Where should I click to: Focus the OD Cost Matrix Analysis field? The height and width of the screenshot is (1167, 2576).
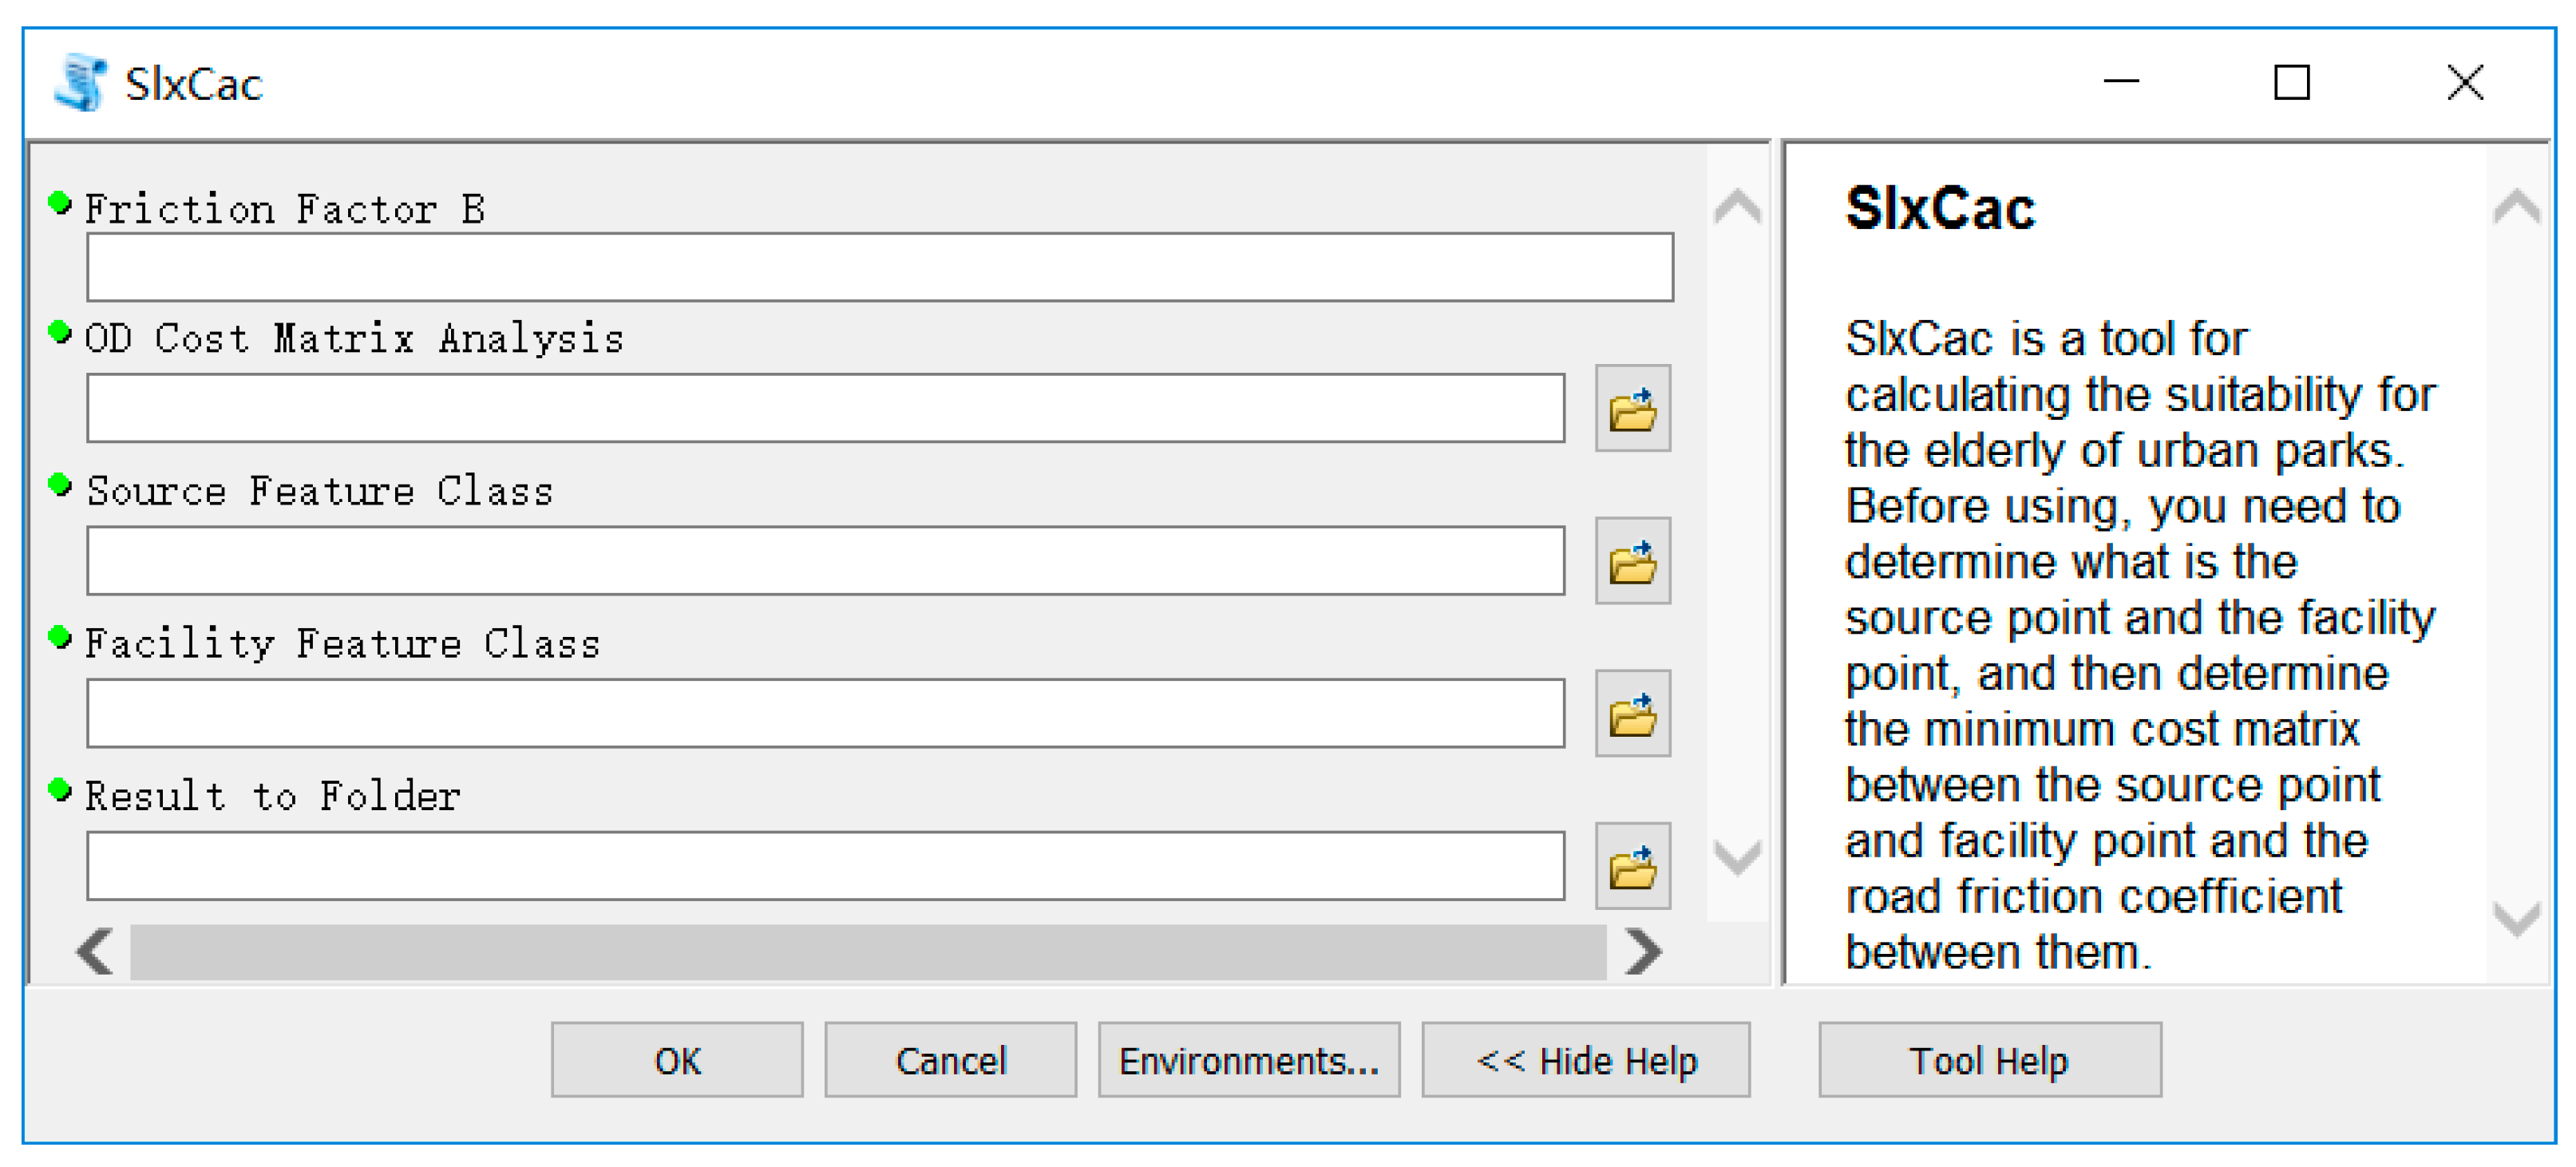click(824, 408)
